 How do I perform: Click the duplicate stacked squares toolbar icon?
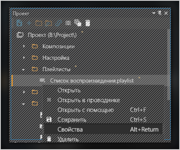point(78,23)
